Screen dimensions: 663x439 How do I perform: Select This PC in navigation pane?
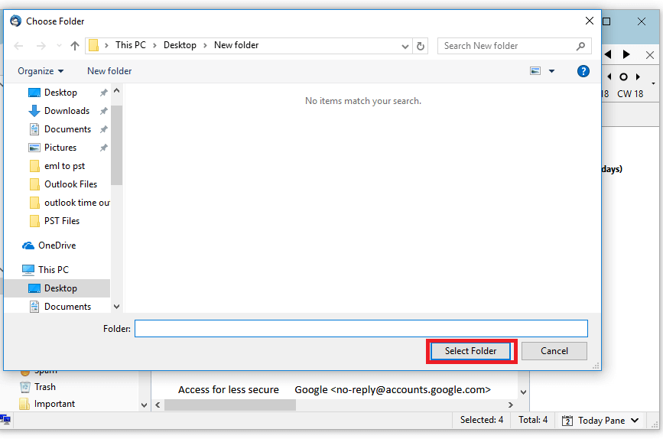(x=54, y=270)
